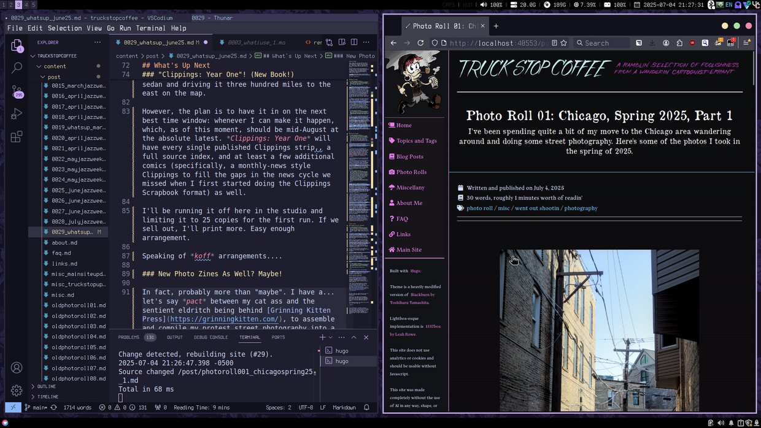Click the uBlock shield extension icon
The image size is (761, 428).
coord(692,43)
